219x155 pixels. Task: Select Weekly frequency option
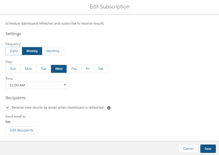[32, 51]
